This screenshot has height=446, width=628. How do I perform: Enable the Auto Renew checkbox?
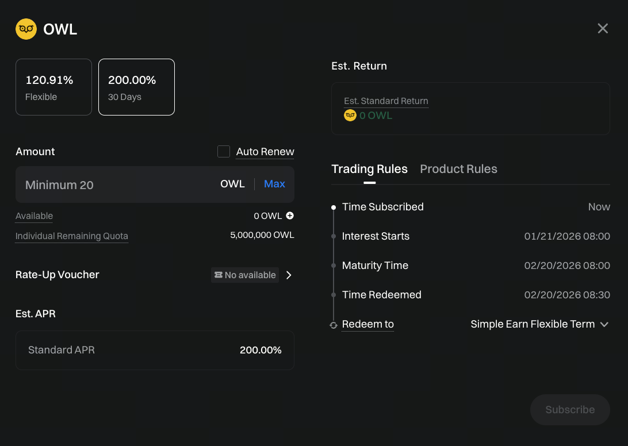click(224, 152)
